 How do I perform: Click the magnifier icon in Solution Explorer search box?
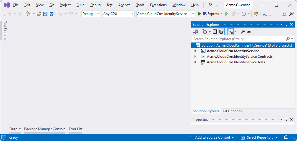pyautogui.click(x=288, y=39)
